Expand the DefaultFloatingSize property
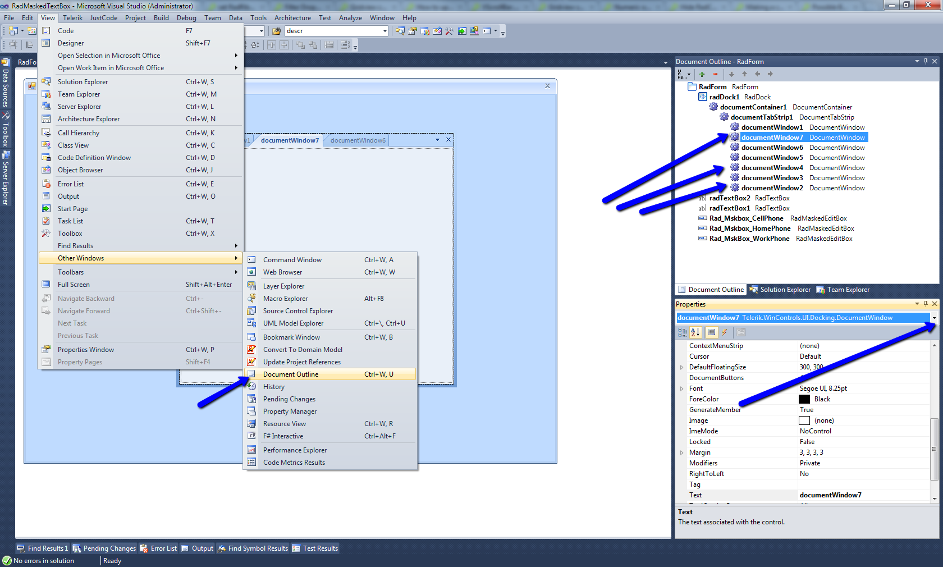 pos(682,367)
